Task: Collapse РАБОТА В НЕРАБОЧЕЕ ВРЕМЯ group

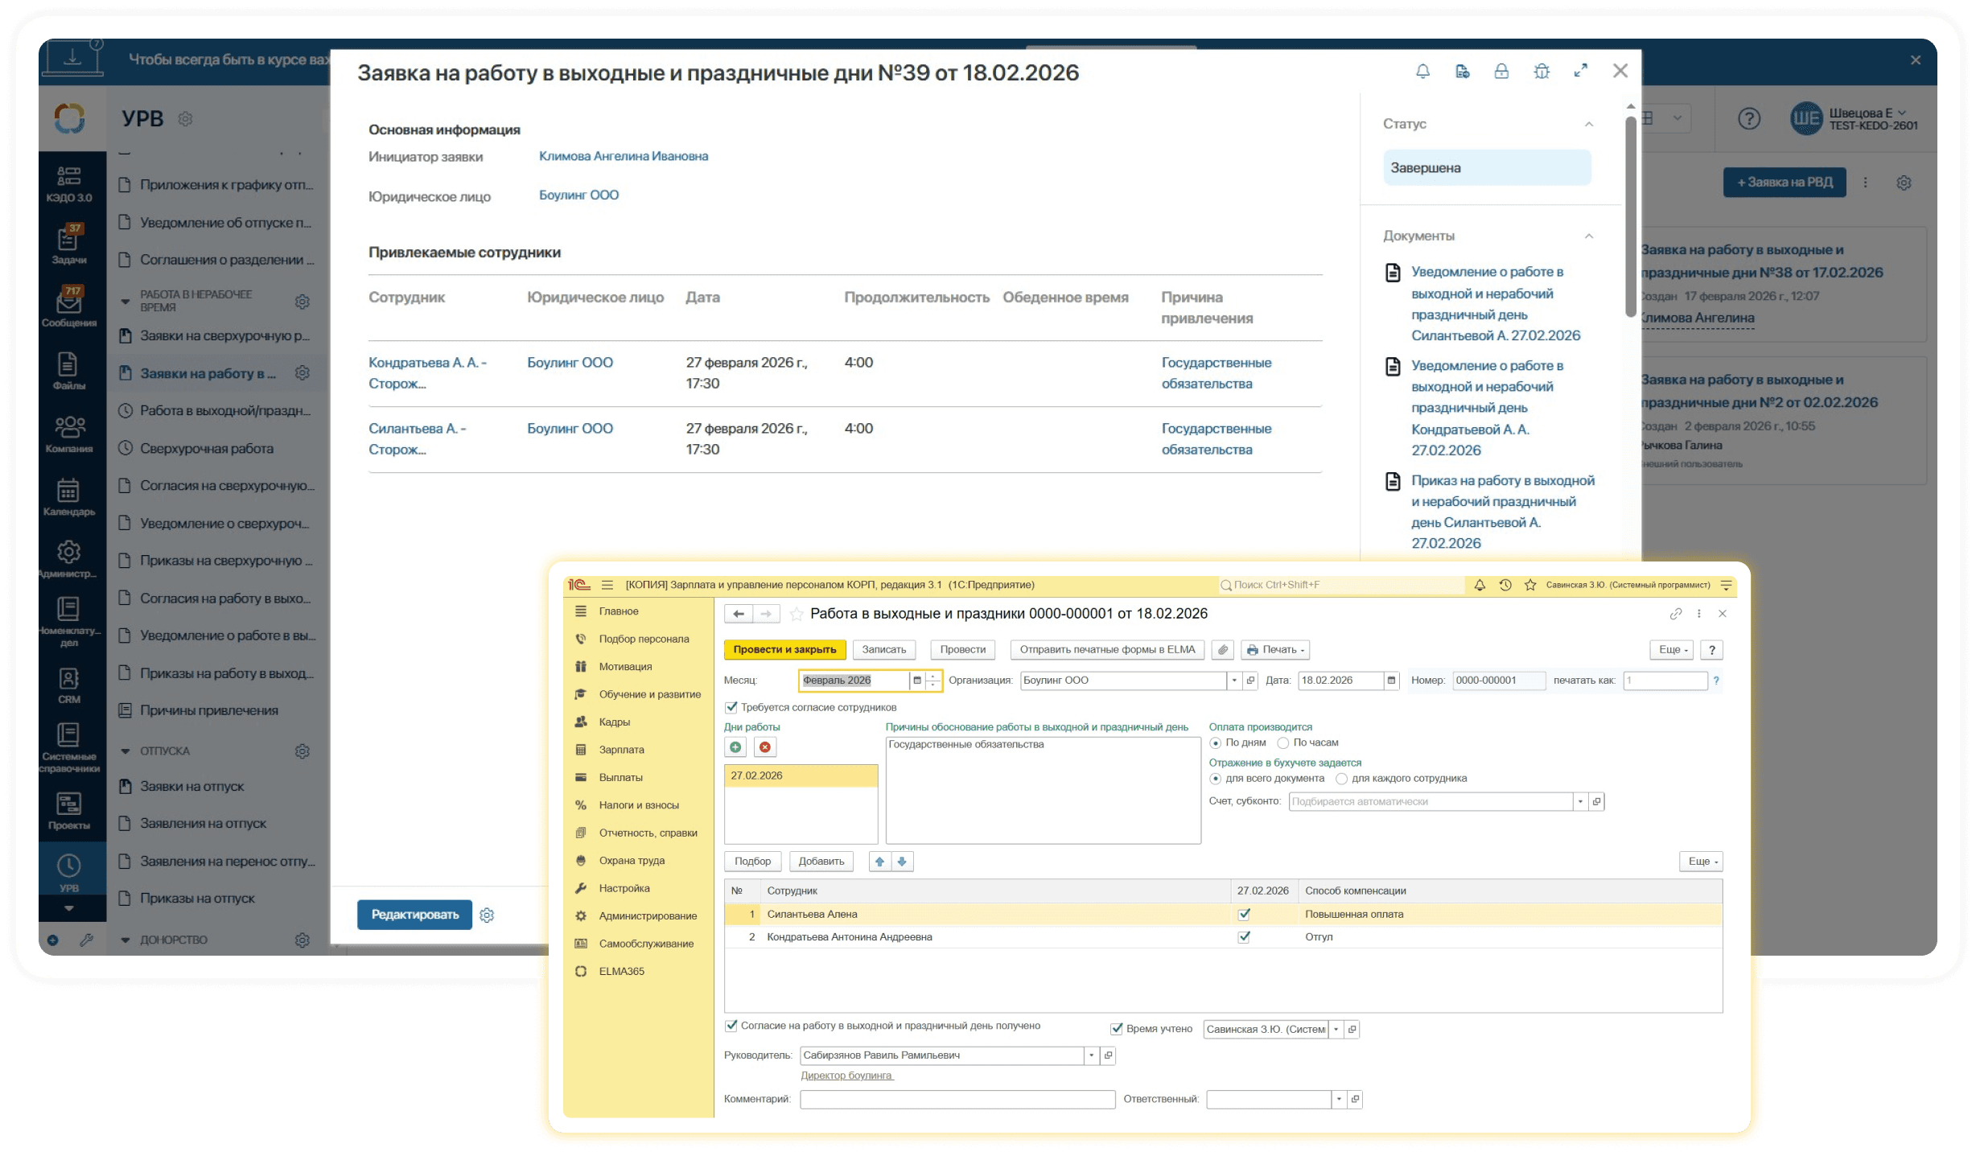Action: 125,303
